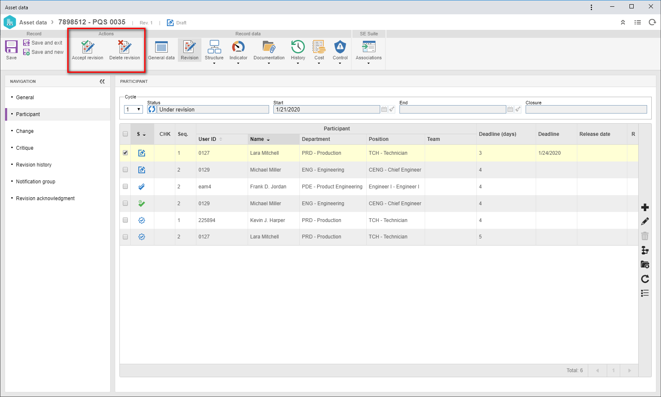
Task: Click the edit pencil icon
Action: coord(645,222)
